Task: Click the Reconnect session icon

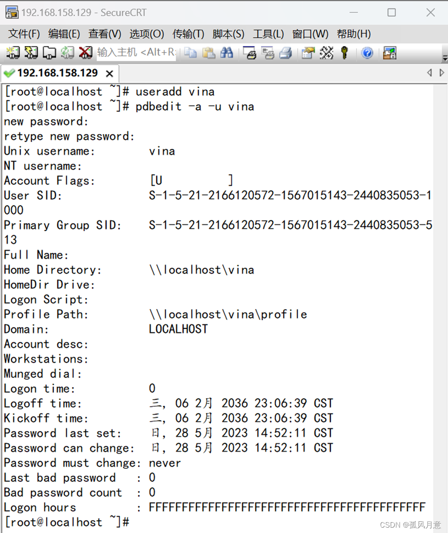Action: [67, 53]
